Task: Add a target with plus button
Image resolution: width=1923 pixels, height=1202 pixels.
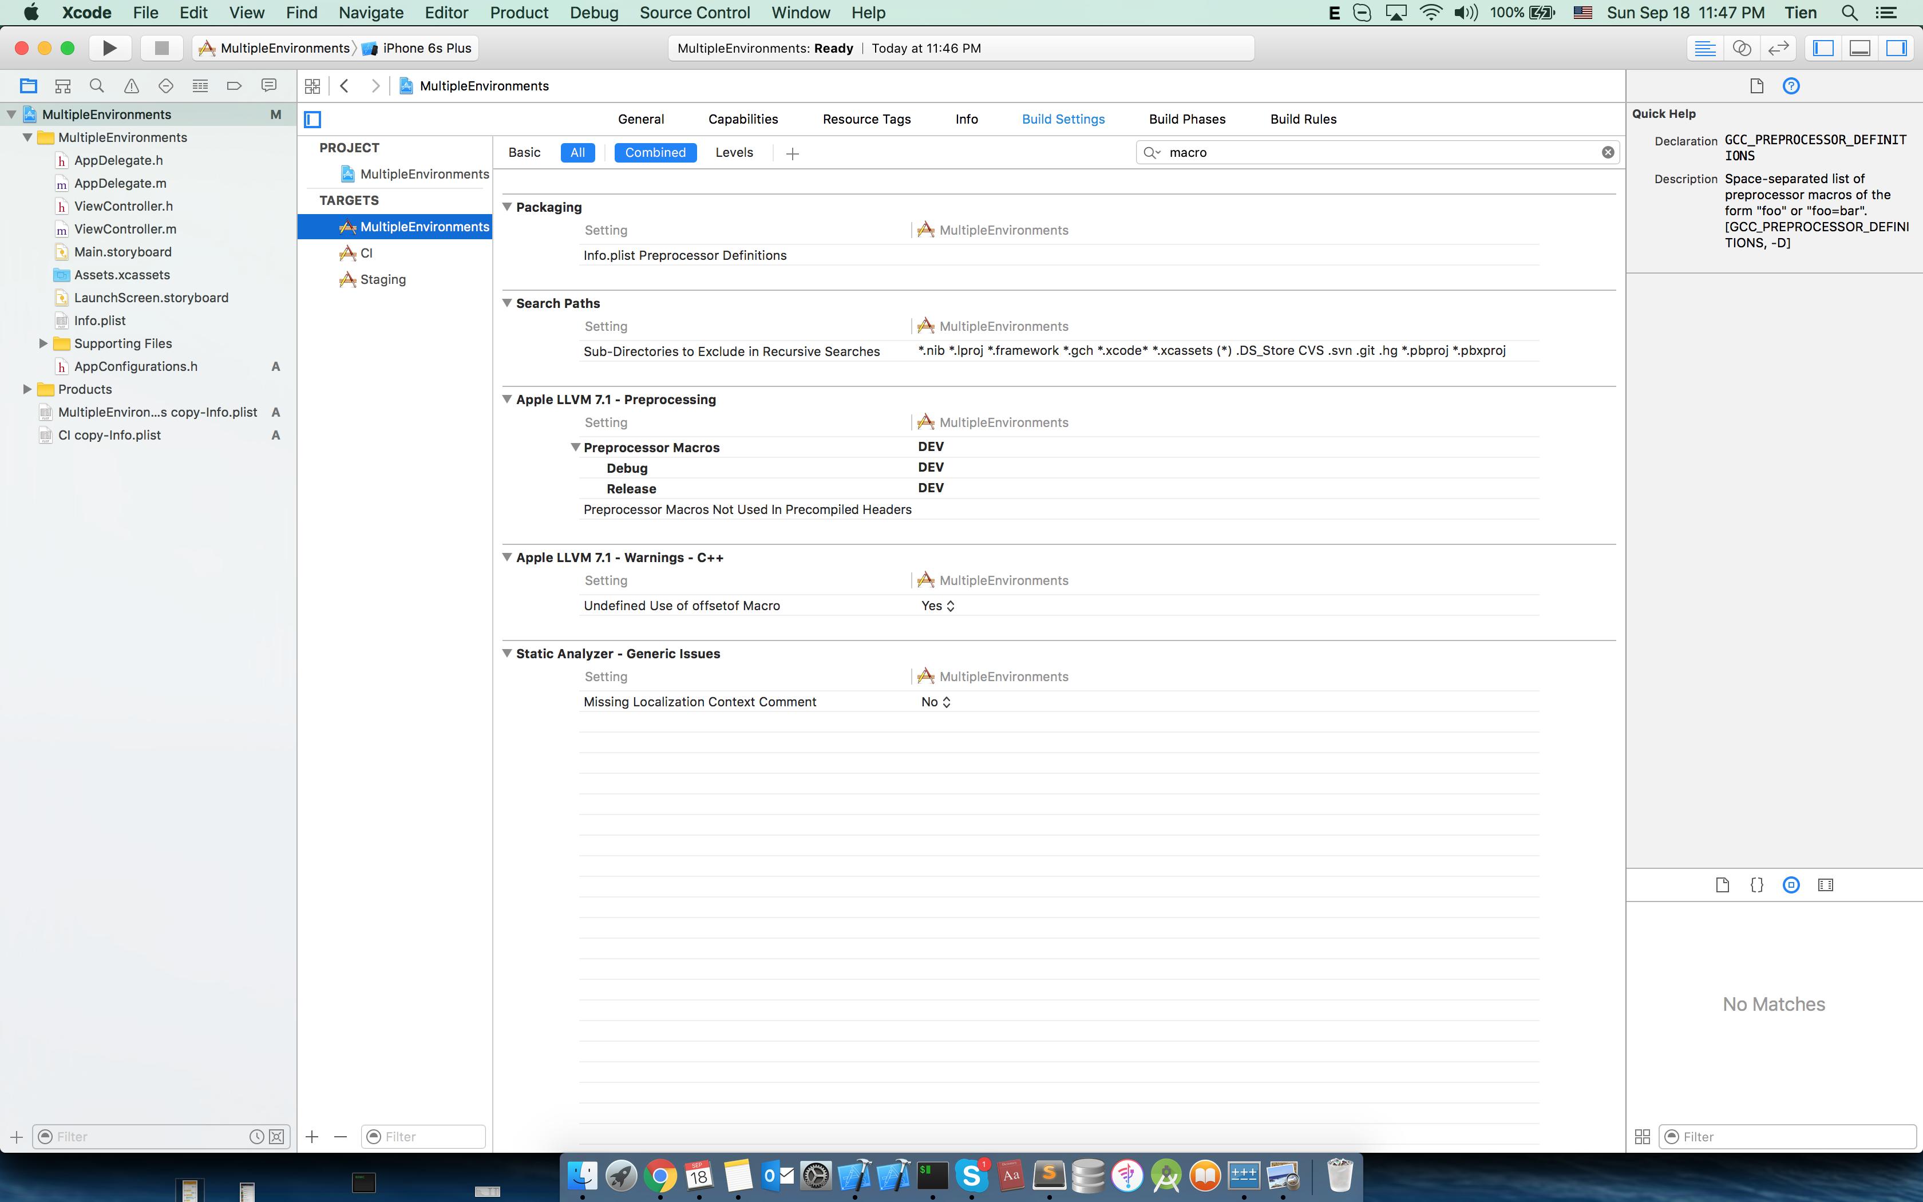Action: (x=312, y=1137)
